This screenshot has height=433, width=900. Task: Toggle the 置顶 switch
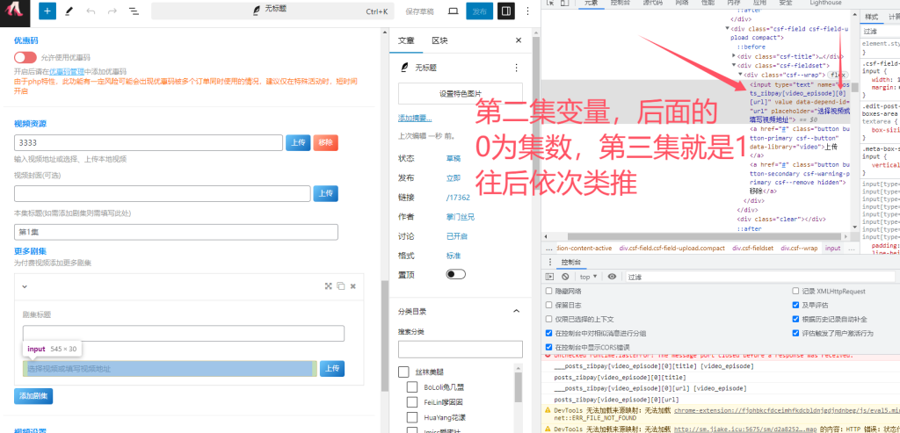point(456,275)
